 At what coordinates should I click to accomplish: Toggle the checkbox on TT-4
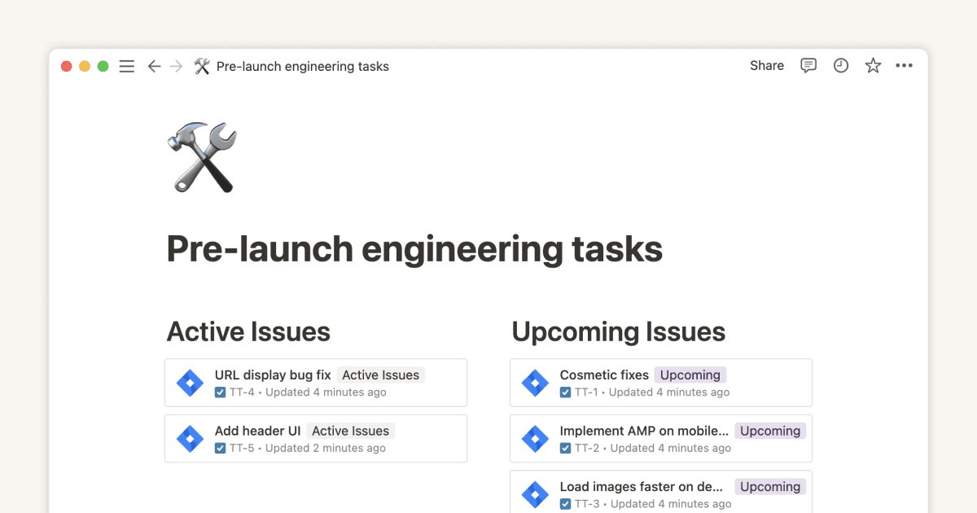220,392
